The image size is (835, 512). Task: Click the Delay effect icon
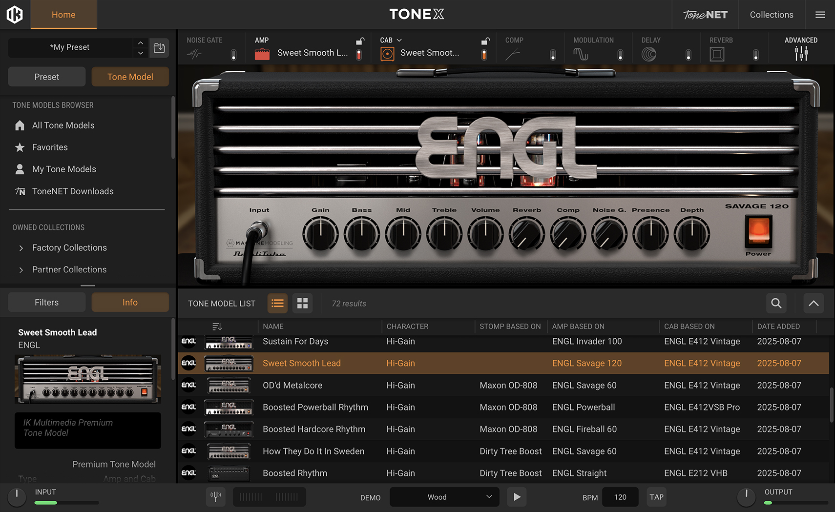(649, 54)
